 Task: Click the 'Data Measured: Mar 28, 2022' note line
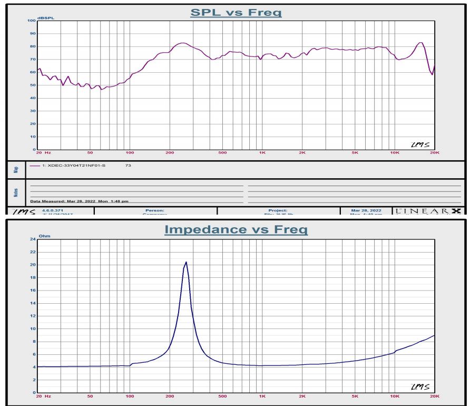click(x=79, y=201)
